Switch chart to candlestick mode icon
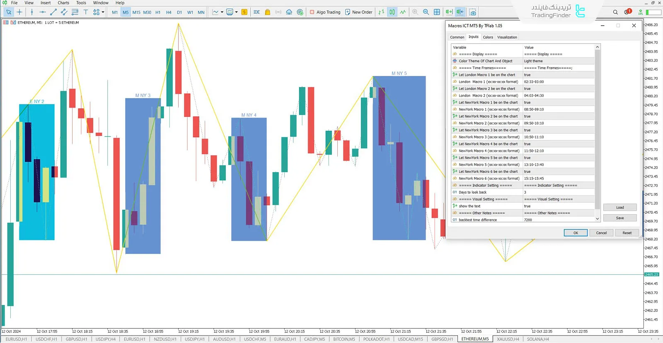Image resolution: width=663 pixels, height=343 pixels. (392, 12)
